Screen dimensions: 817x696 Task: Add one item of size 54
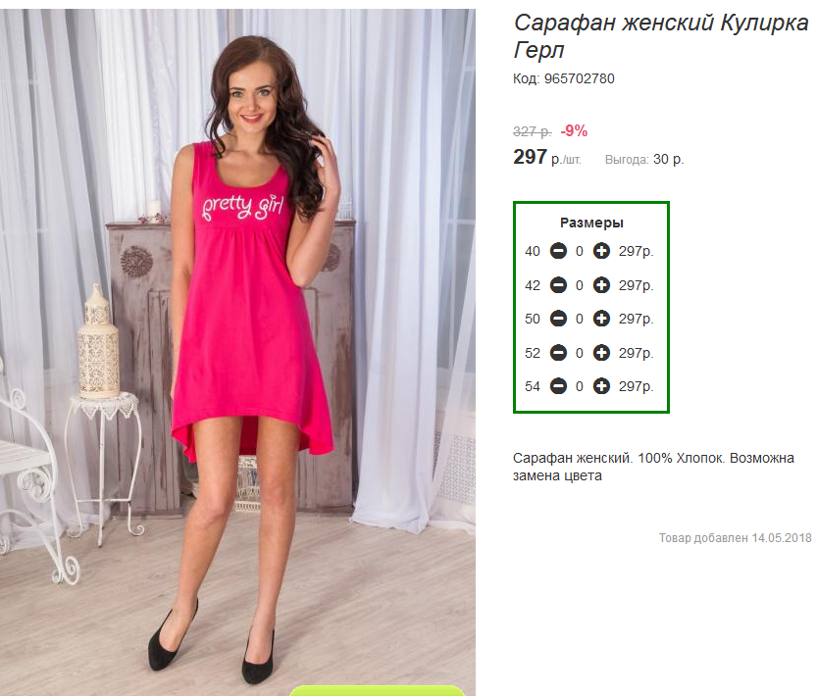point(601,386)
